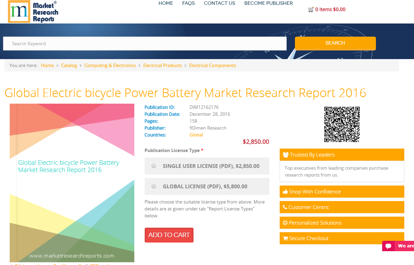Click the Market Research Reports logo

point(33,12)
